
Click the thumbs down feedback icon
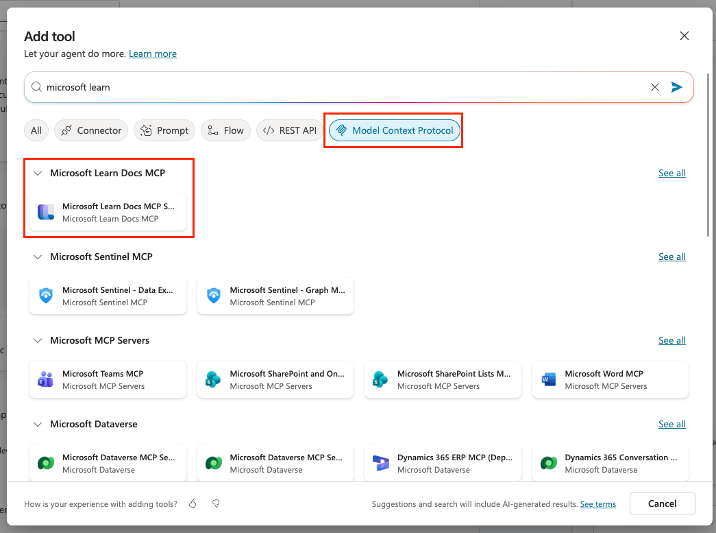pos(216,504)
